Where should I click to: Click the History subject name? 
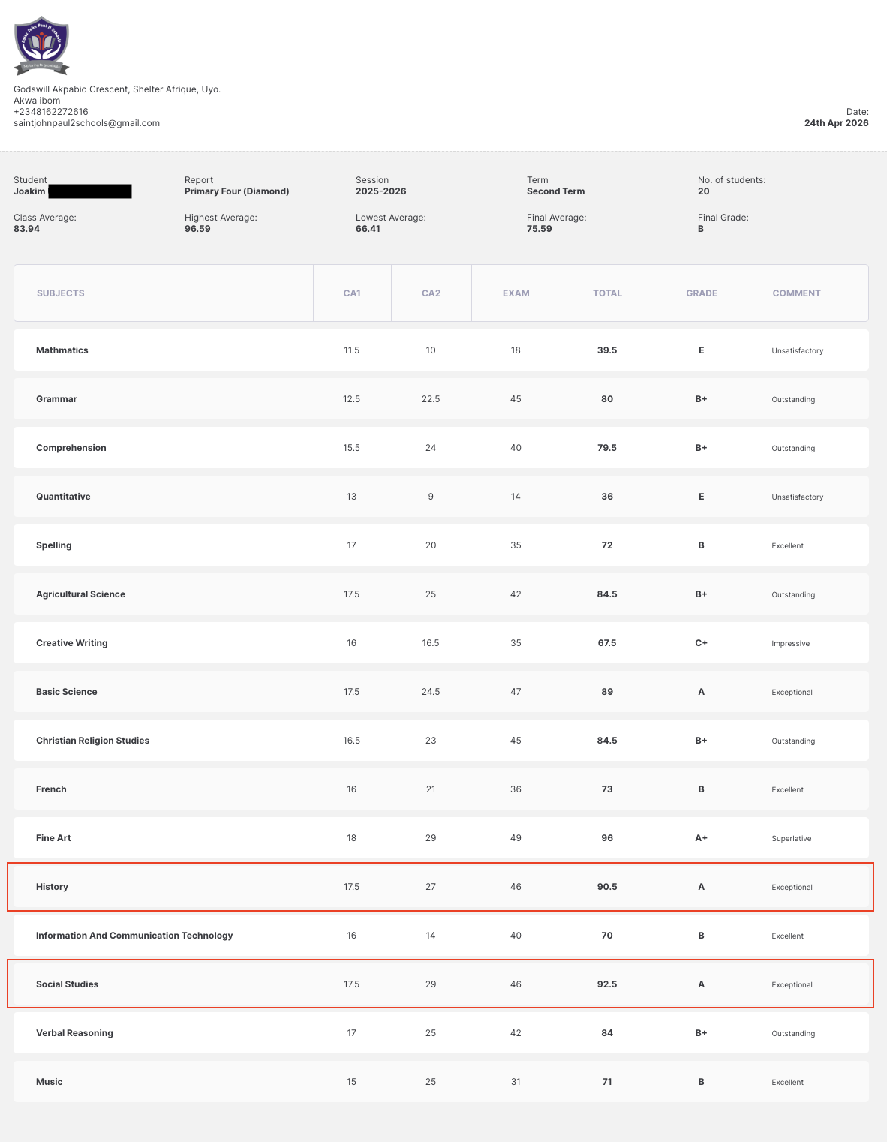(52, 887)
